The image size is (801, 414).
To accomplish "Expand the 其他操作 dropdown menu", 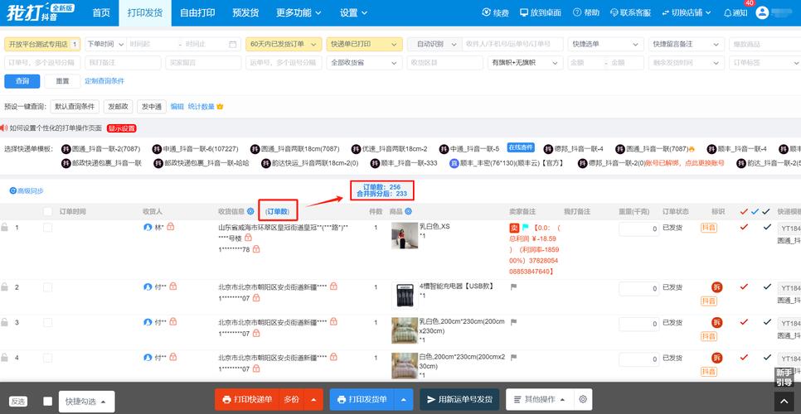I will pos(539,399).
